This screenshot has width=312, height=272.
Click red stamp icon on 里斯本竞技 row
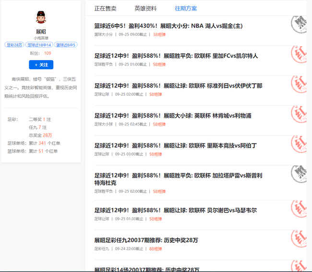tap(299, 144)
